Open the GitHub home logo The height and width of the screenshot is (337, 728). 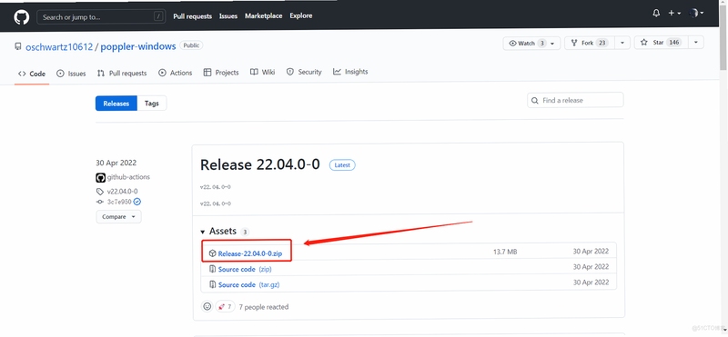coord(21,16)
